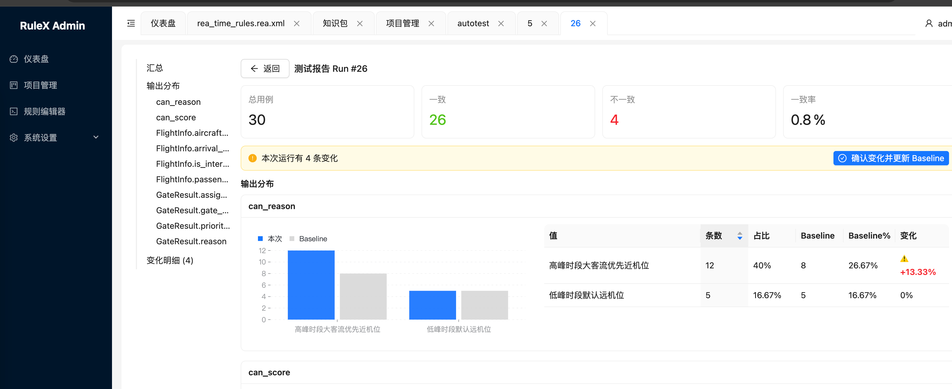Expand the 变化明细 (4) section
Viewport: 952px width, 389px height.
(x=169, y=260)
